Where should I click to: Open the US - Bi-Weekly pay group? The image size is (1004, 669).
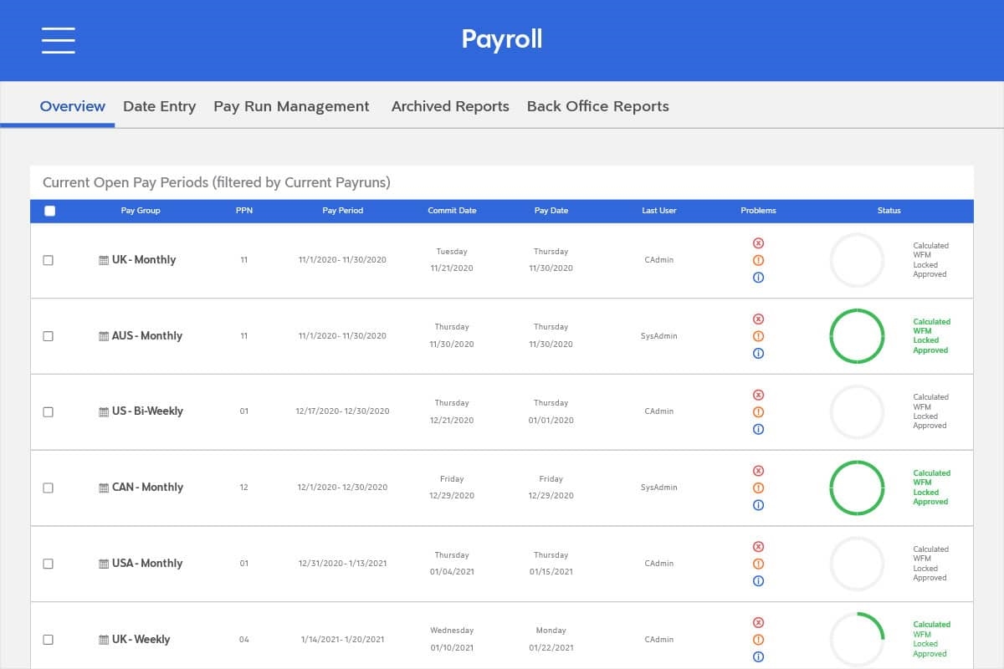(147, 411)
